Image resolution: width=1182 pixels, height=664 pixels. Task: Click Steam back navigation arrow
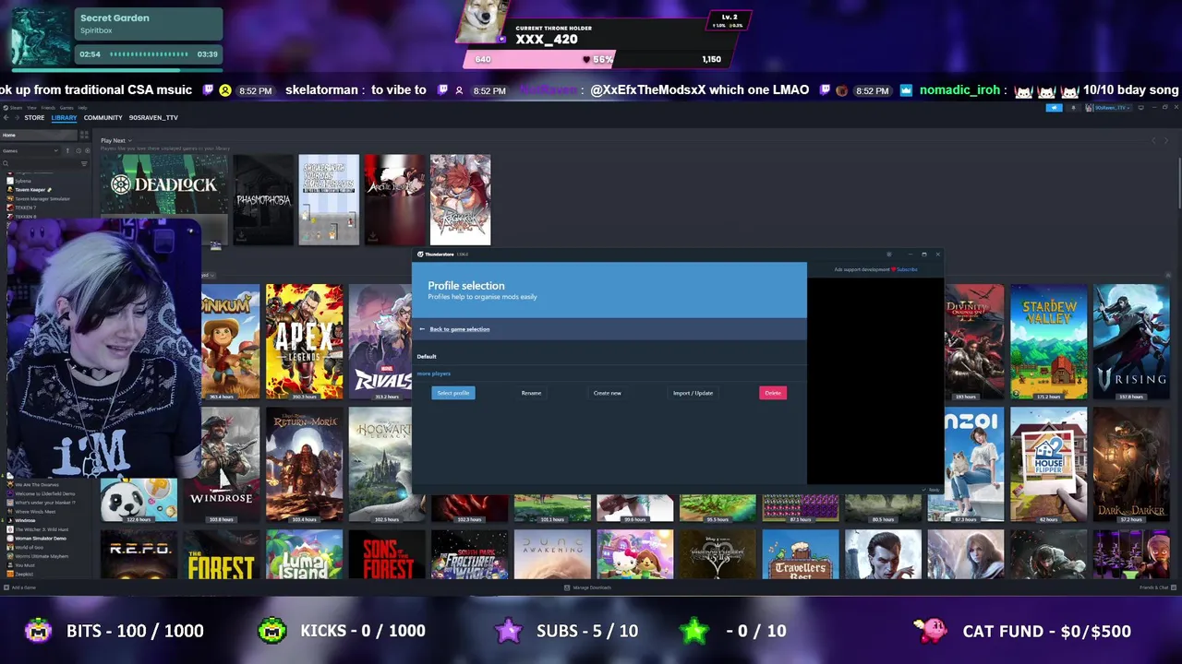pos(6,118)
